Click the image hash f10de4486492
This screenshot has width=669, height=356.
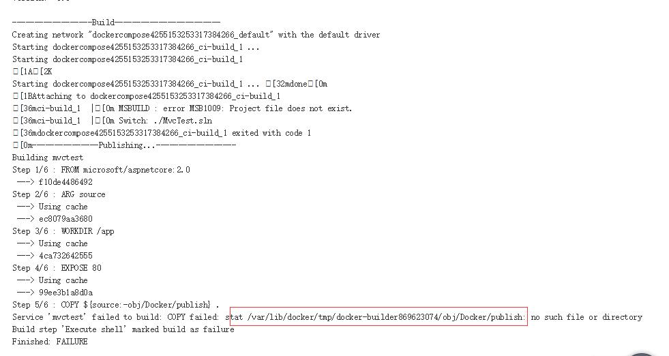pos(65,182)
